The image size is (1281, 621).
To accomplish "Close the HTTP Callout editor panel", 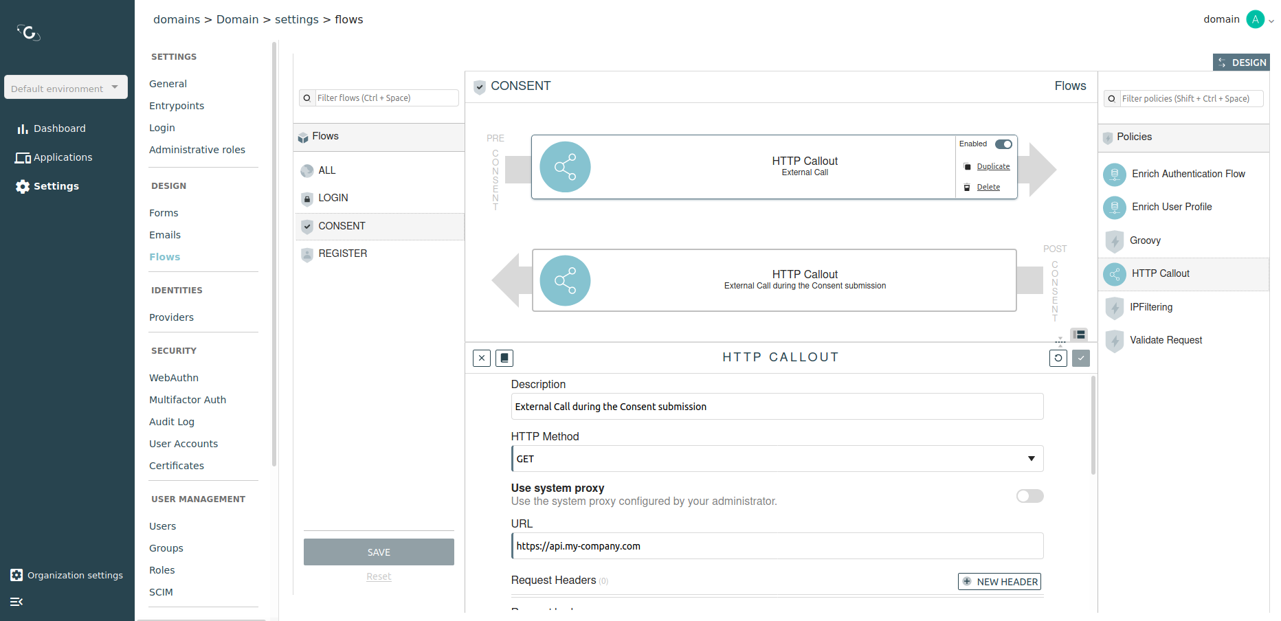I will 482,358.
